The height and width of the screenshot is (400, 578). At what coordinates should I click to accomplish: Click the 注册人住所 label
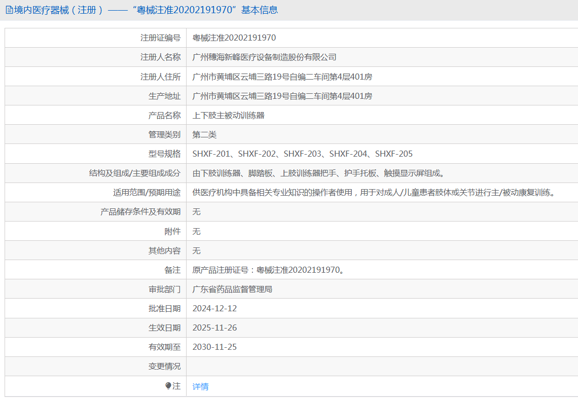[161, 77]
